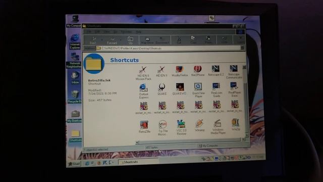
Task: Click the Copy toolbar button
Action: [193, 39]
